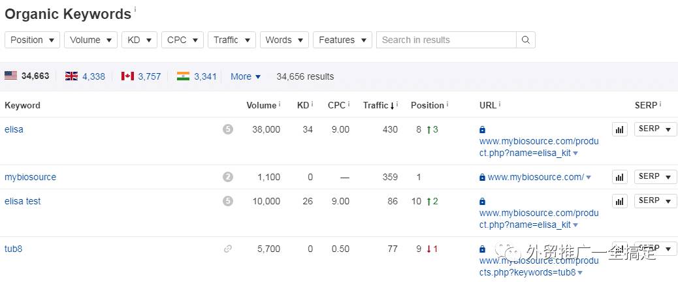Click lock icon in mybiosource URL
The image size is (678, 282).
[x=482, y=177]
